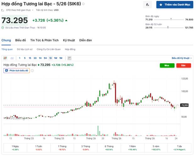The image size is (196, 157).
Task: Set chart interval to 1W
Action: (x=56, y=58)
